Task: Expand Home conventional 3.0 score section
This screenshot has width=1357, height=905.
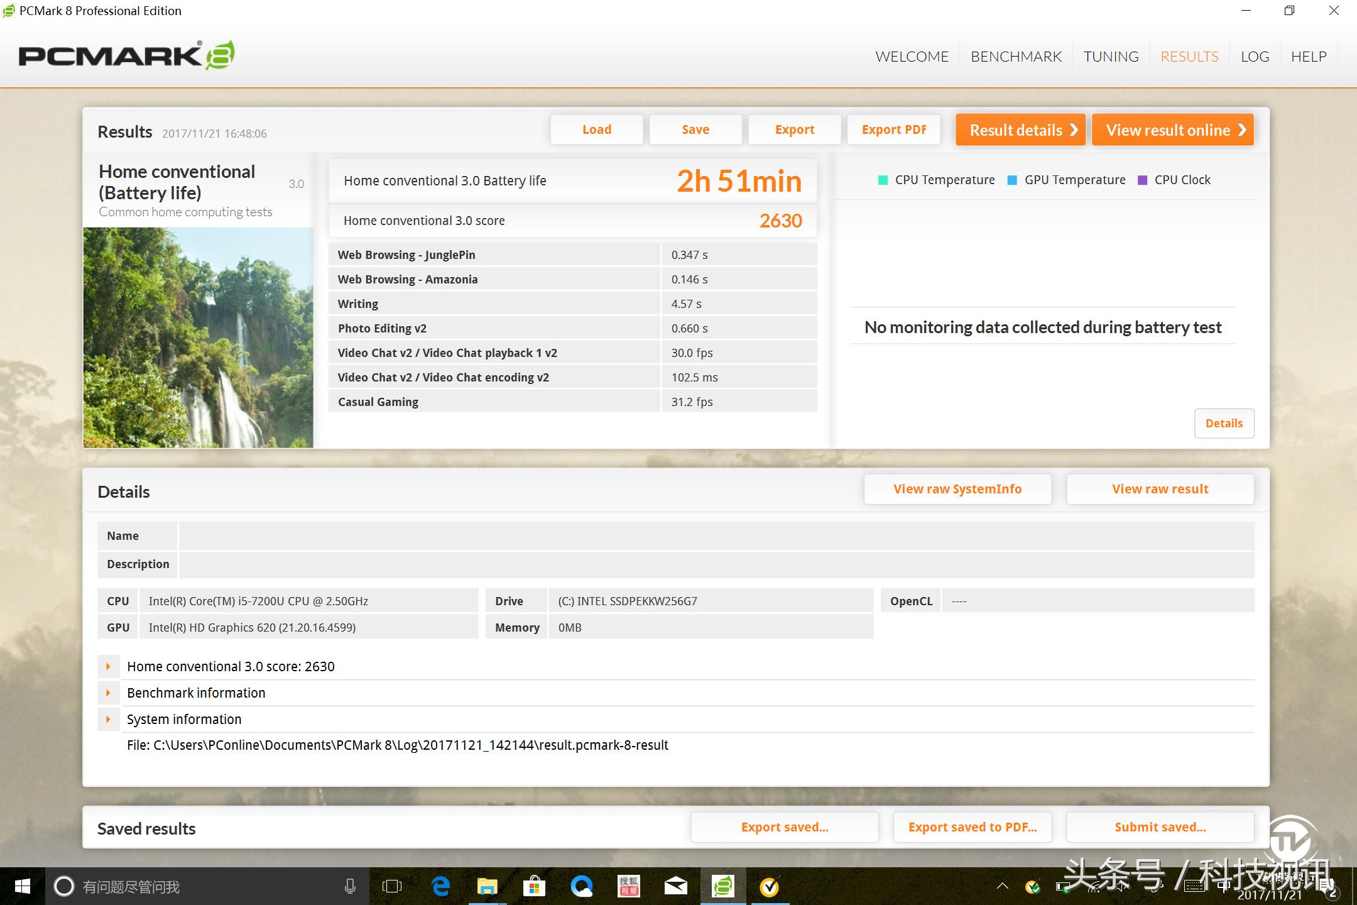Action: [x=108, y=666]
